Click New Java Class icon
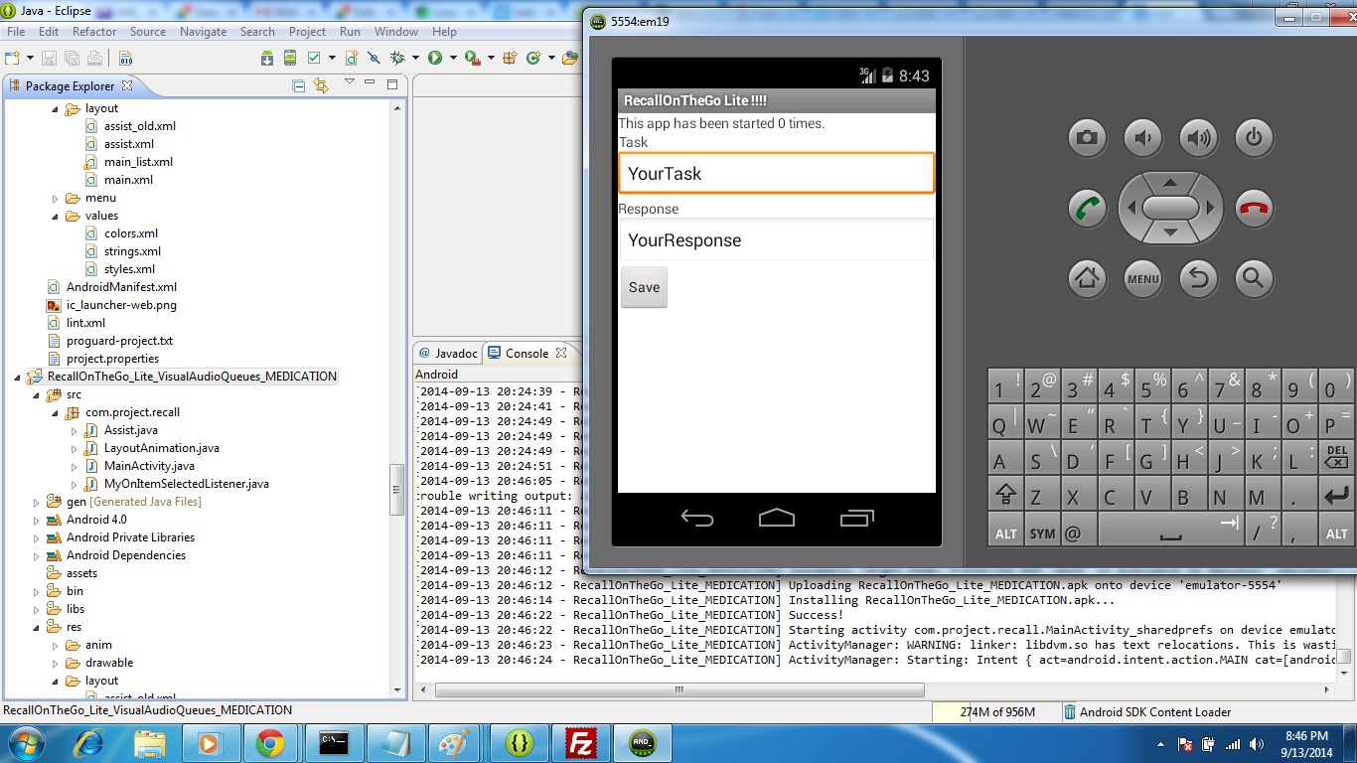This screenshot has height=763, width=1357. tap(532, 58)
